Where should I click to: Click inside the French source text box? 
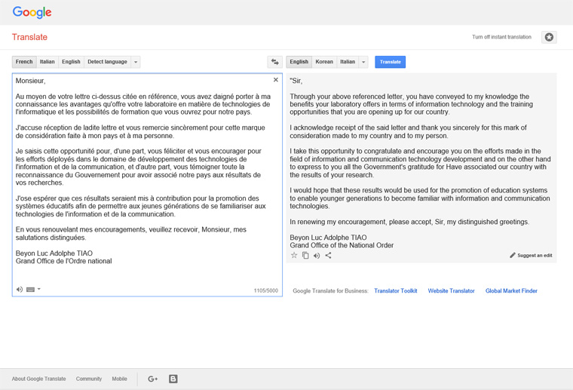[147, 185]
